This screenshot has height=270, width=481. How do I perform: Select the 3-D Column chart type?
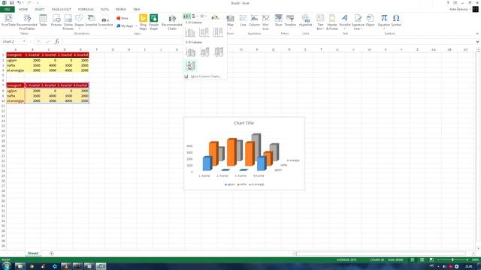click(x=190, y=65)
